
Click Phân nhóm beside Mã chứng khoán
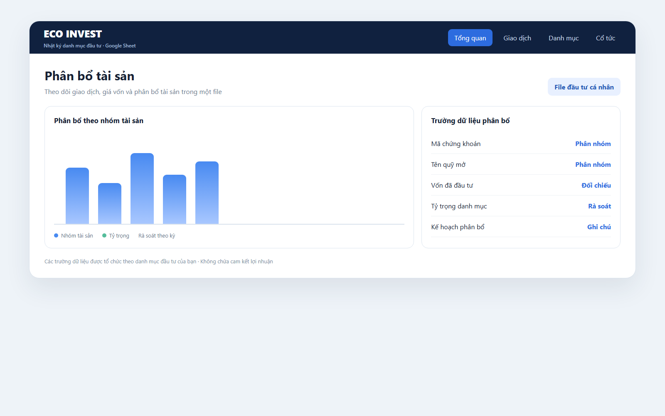[x=593, y=144]
